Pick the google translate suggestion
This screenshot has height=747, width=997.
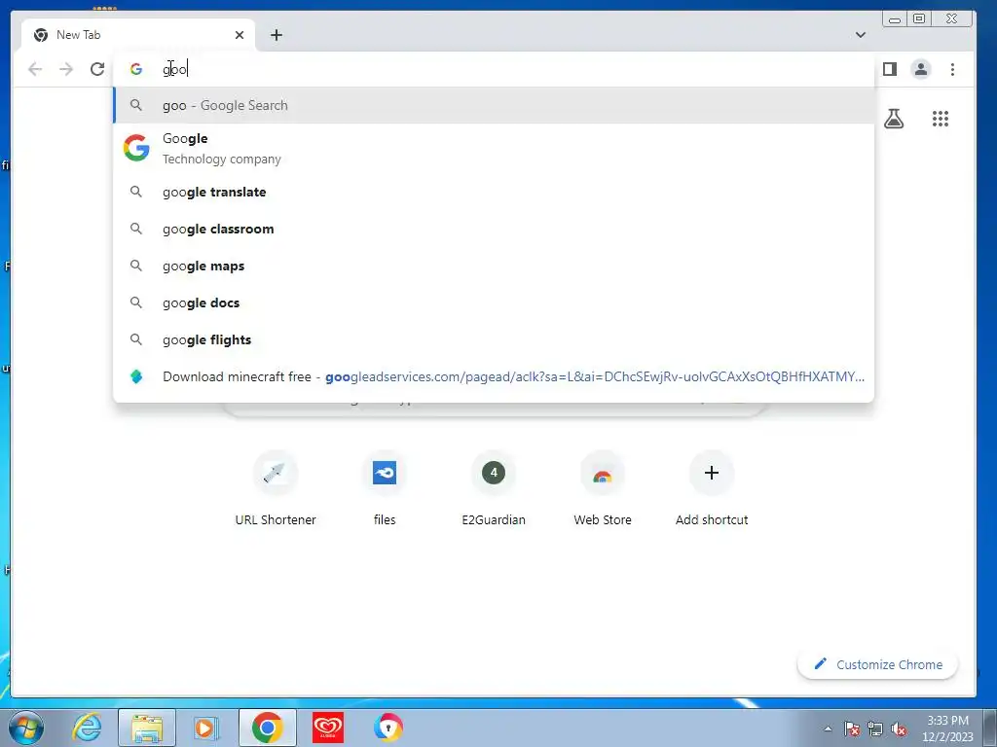[494, 192]
